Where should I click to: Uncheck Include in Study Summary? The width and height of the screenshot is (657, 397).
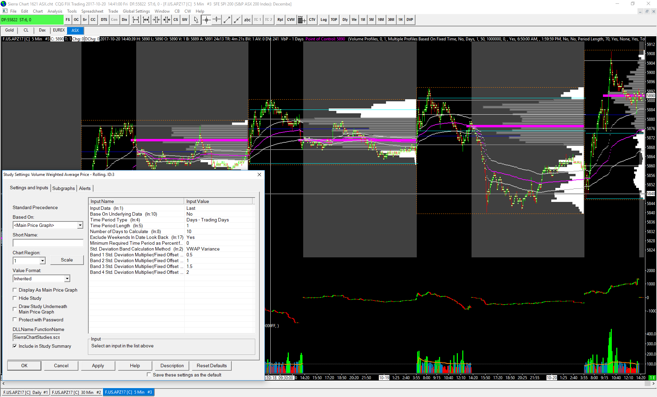click(x=15, y=346)
